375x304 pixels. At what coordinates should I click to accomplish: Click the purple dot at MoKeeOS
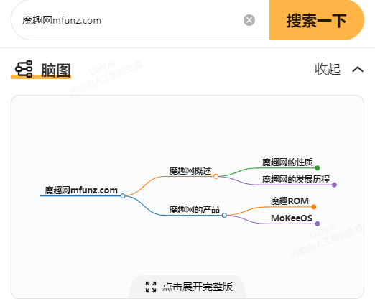coord(318,224)
